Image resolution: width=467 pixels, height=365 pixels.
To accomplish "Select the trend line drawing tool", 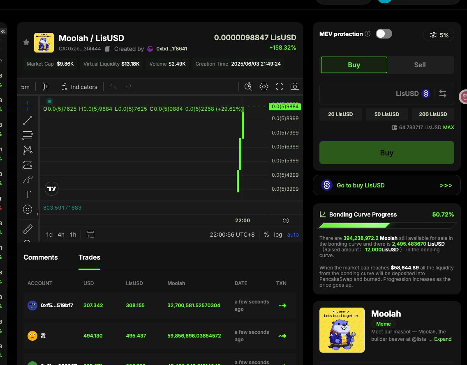I will click(x=28, y=121).
